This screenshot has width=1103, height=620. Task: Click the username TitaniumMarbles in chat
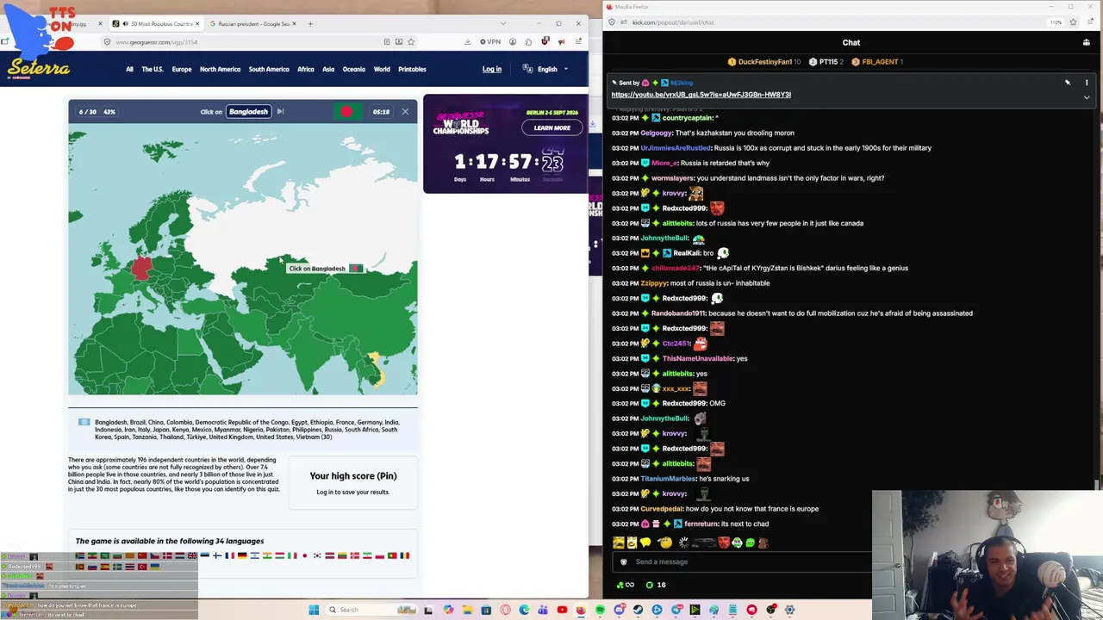(x=668, y=479)
